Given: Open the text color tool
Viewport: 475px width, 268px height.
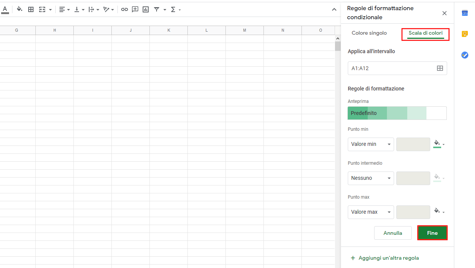Looking at the screenshot, I should click(x=5, y=9).
